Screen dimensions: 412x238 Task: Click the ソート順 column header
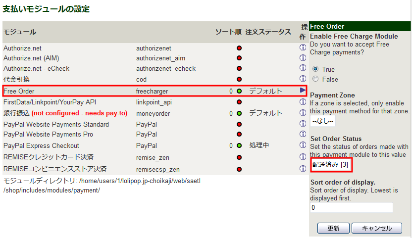pyautogui.click(x=228, y=32)
